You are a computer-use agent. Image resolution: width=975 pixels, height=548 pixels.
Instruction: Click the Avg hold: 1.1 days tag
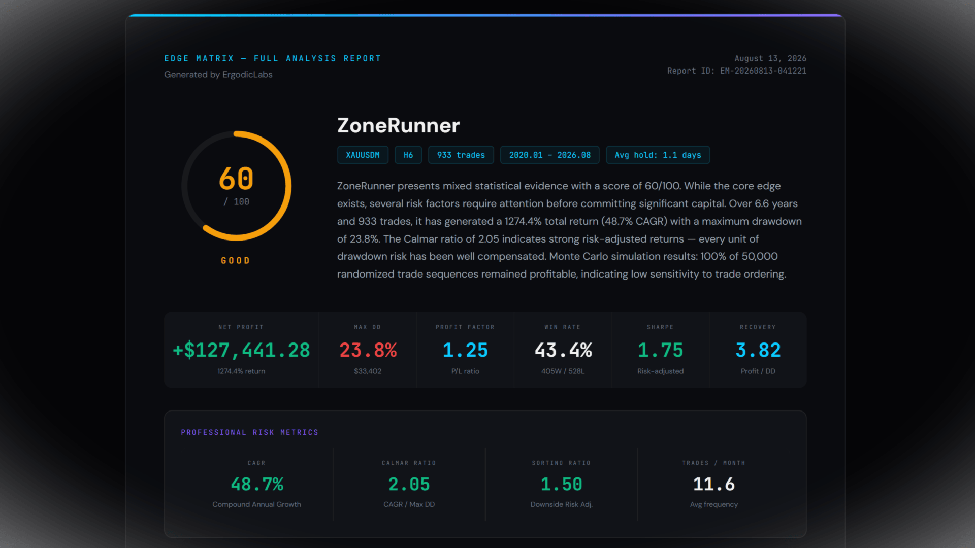658,155
